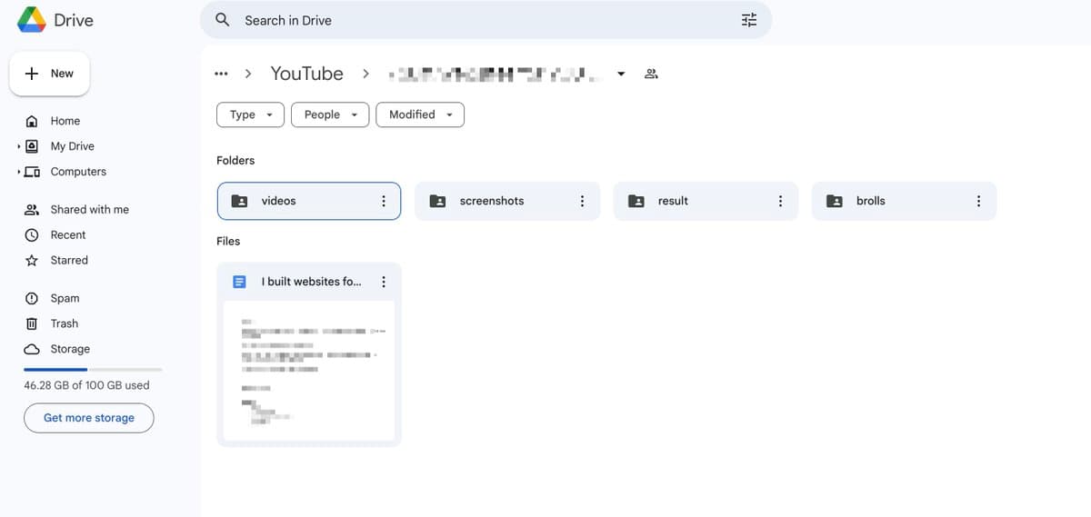
Task: Open the Modified filter dropdown
Action: pos(420,114)
